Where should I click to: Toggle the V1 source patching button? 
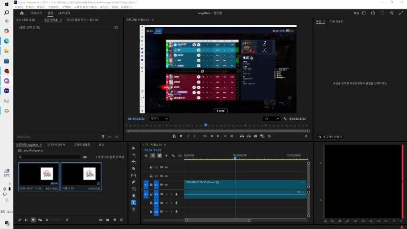[146, 185]
